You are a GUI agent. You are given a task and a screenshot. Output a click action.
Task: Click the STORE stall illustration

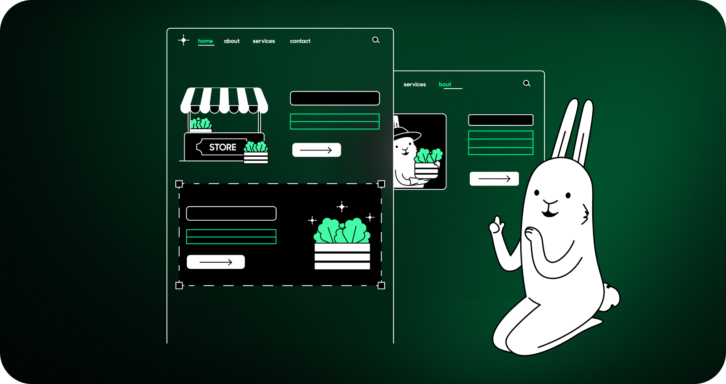(224, 126)
